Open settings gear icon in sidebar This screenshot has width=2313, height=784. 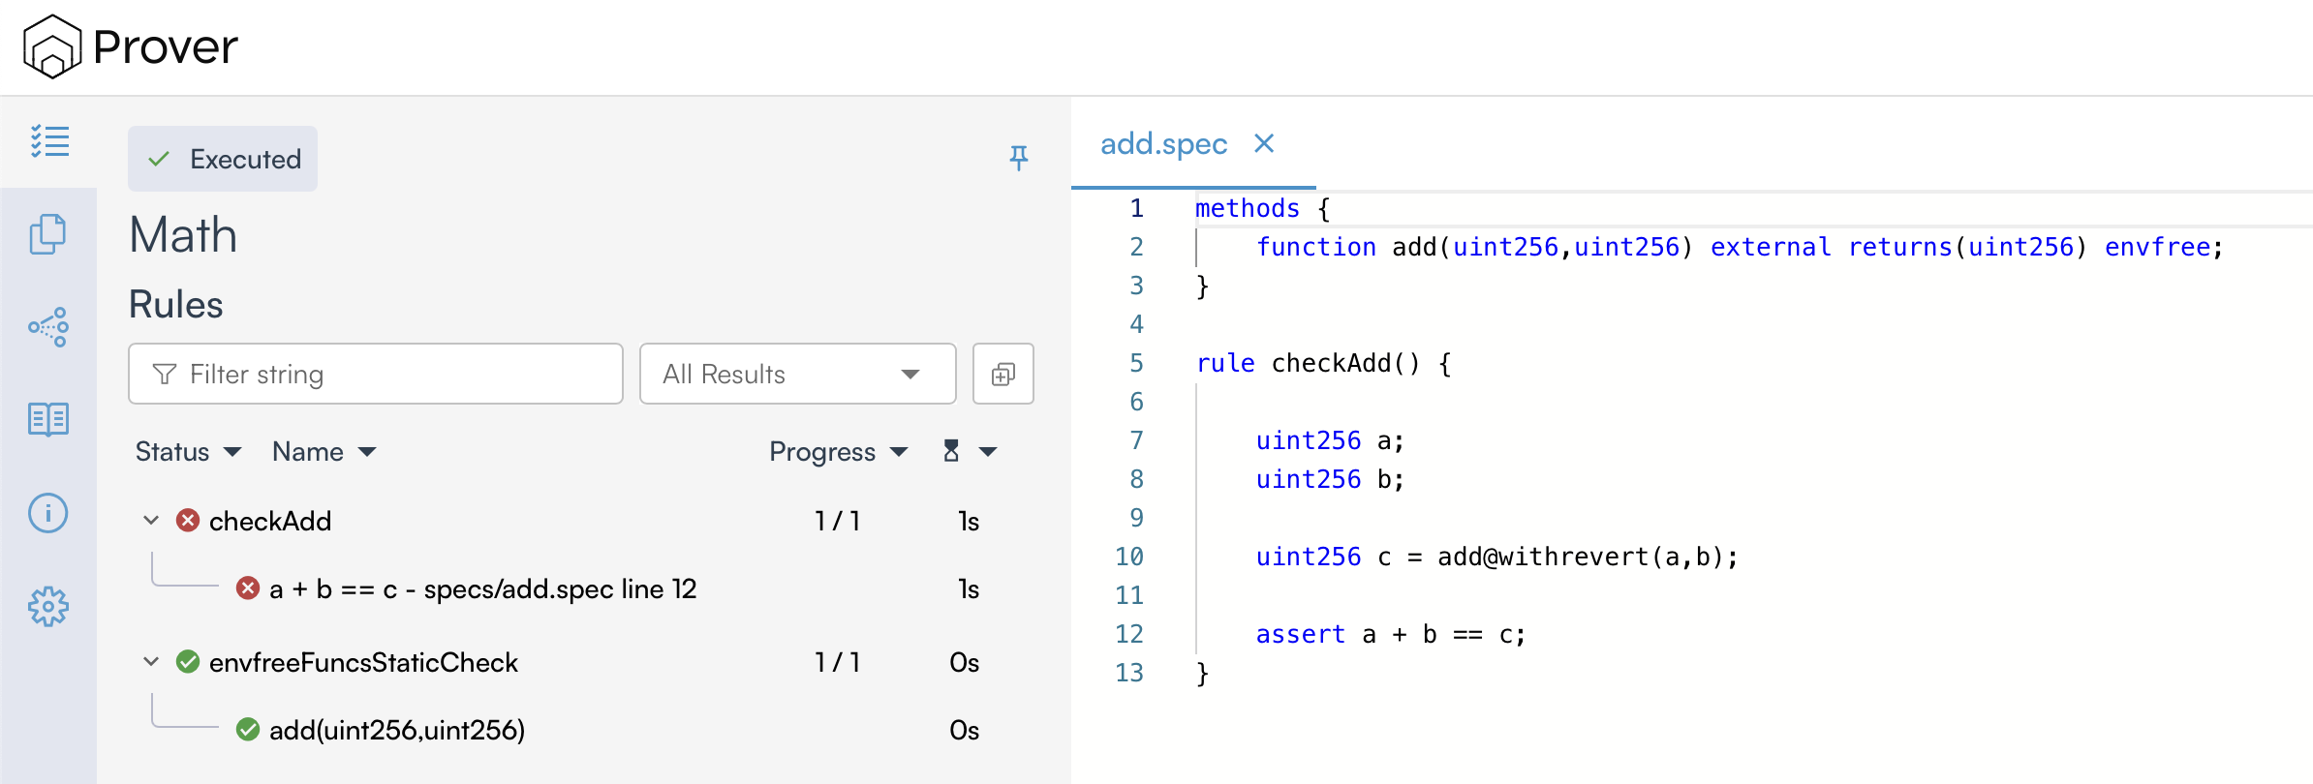48,607
